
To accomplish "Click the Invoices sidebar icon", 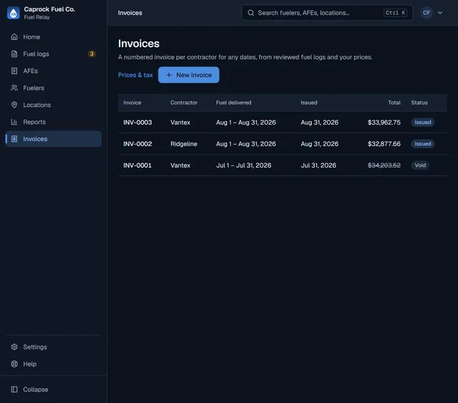I will [x=14, y=139].
